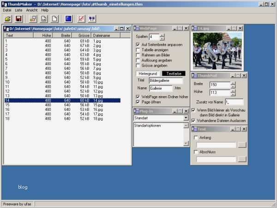
Task: Decrease Breite value with down arrow
Action: click(233, 86)
